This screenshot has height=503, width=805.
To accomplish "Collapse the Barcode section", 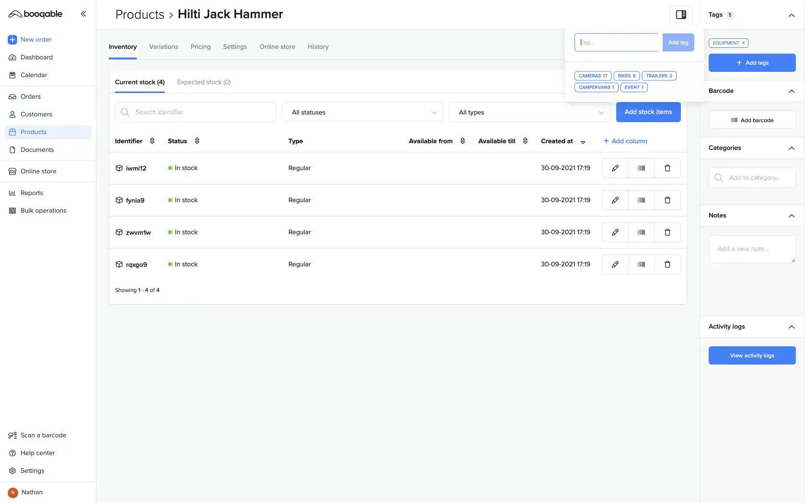I will pyautogui.click(x=792, y=91).
